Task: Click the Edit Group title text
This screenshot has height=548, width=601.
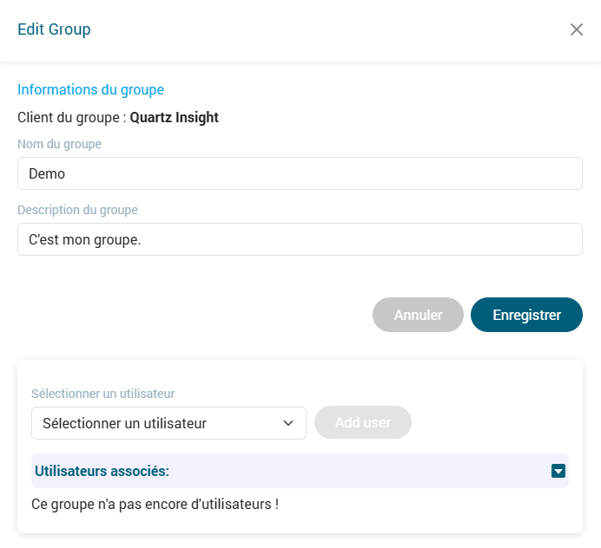Action: click(x=54, y=29)
